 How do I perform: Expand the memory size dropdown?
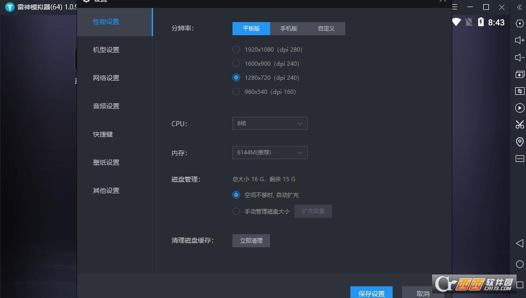click(270, 153)
